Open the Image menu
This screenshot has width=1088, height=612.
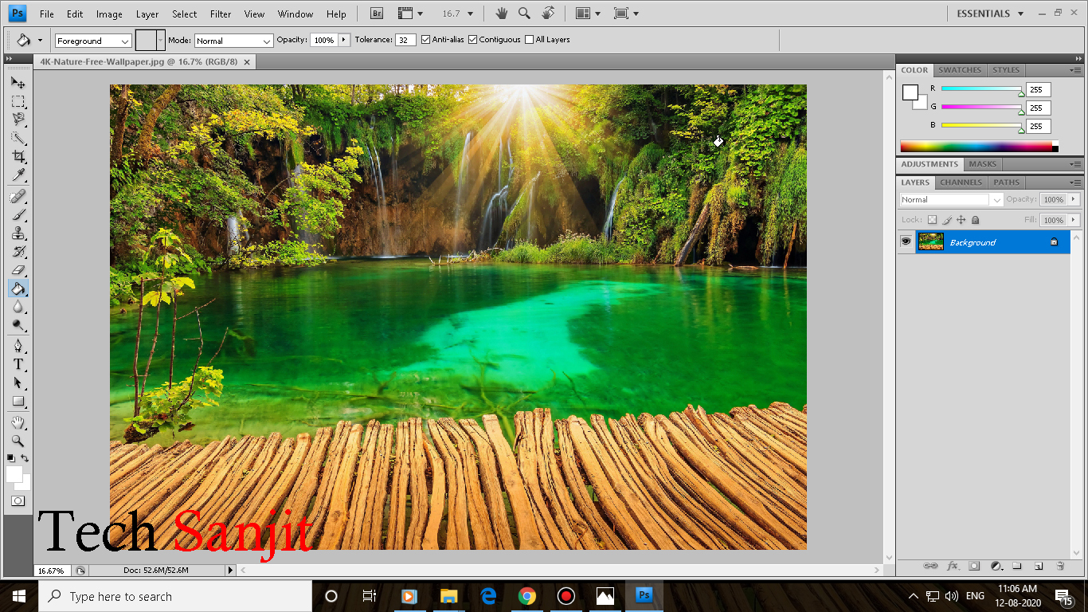coord(108,14)
